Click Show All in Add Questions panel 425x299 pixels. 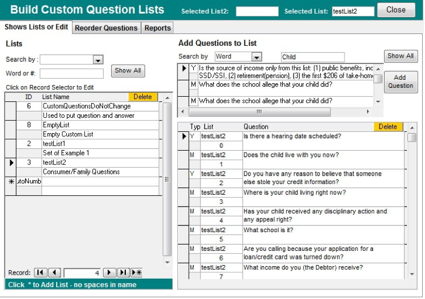pos(401,56)
